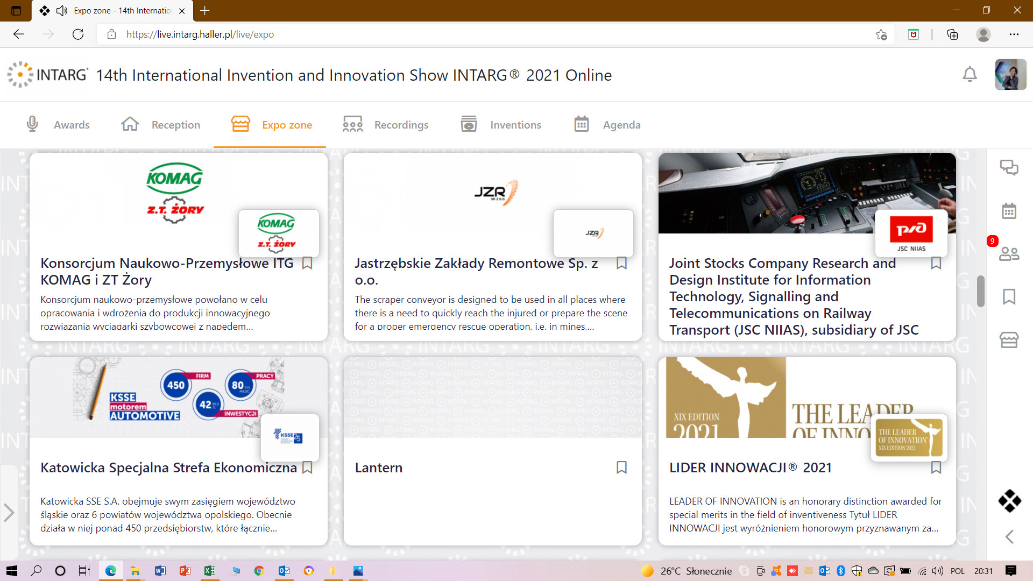Click the JZR small logo thumbnail

(593, 233)
